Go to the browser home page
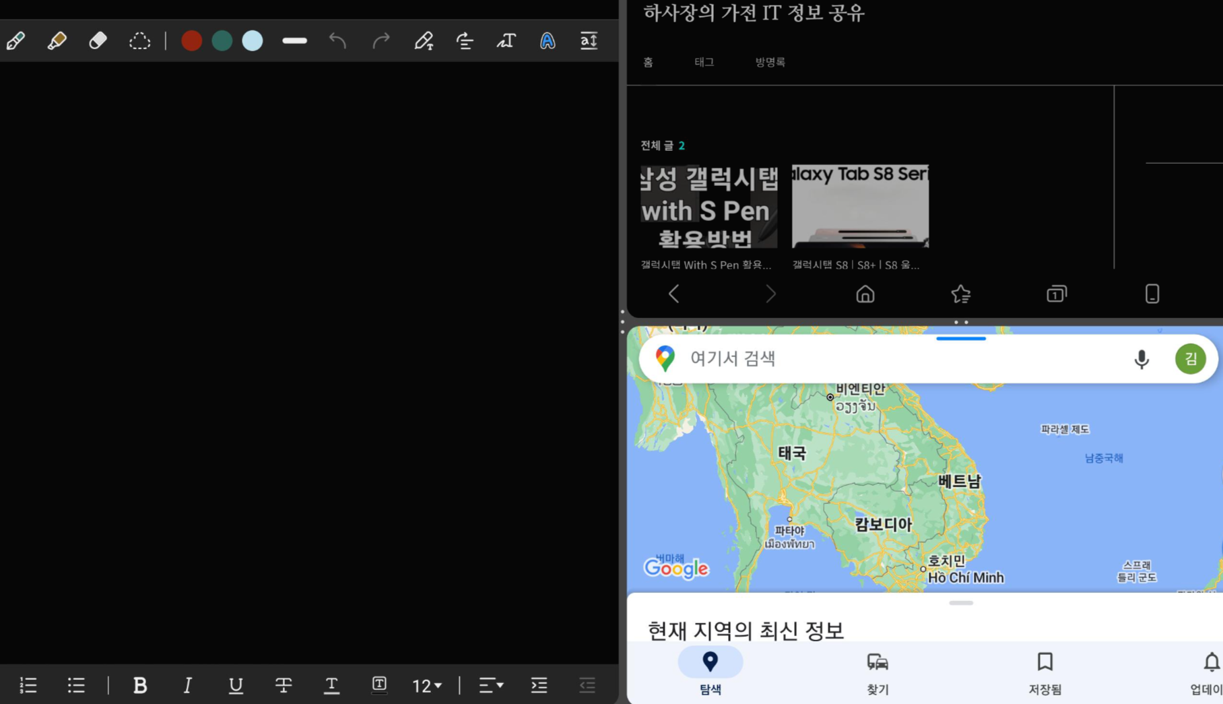This screenshot has height=704, width=1223. pos(865,294)
